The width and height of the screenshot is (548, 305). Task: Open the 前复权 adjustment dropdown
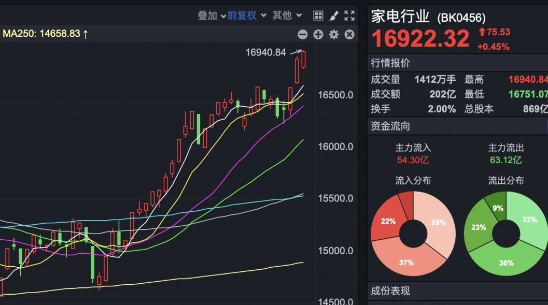pos(247,16)
